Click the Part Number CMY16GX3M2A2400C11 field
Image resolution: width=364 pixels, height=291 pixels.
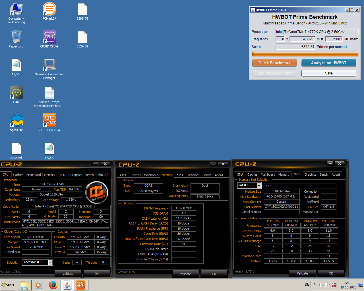pyautogui.click(x=282, y=207)
